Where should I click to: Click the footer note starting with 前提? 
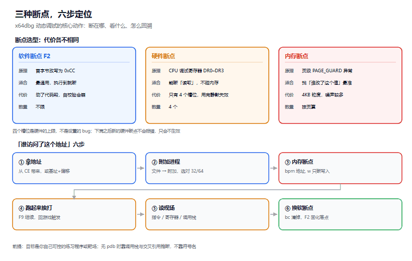(x=105, y=246)
